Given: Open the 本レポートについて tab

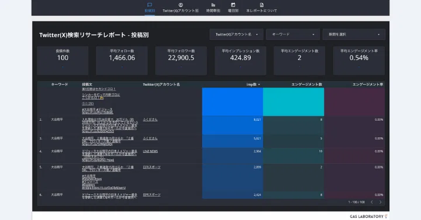Looking at the screenshot, I should point(261,8).
